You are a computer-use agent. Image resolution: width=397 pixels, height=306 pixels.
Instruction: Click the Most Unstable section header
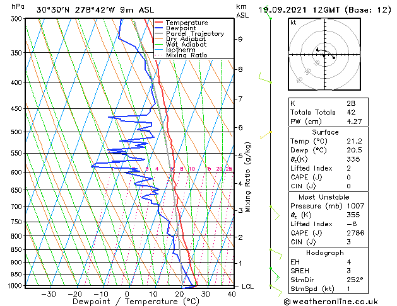point(325,197)
